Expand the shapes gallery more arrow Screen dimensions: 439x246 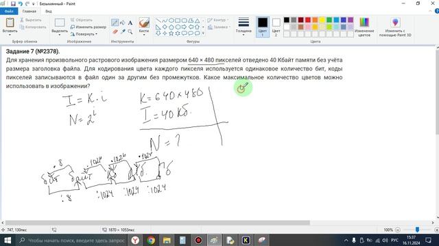[203, 33]
